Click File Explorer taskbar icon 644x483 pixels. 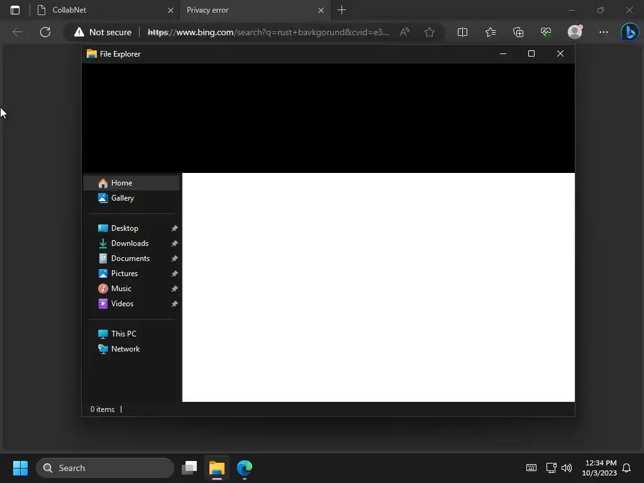click(217, 468)
